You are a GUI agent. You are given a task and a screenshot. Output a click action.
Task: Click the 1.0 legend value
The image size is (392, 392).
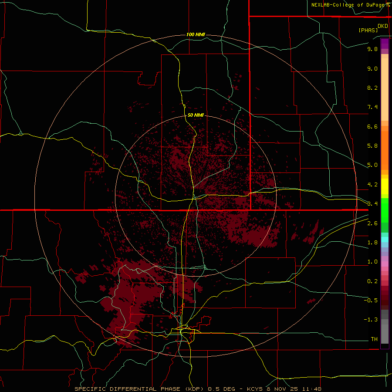pos(372,262)
